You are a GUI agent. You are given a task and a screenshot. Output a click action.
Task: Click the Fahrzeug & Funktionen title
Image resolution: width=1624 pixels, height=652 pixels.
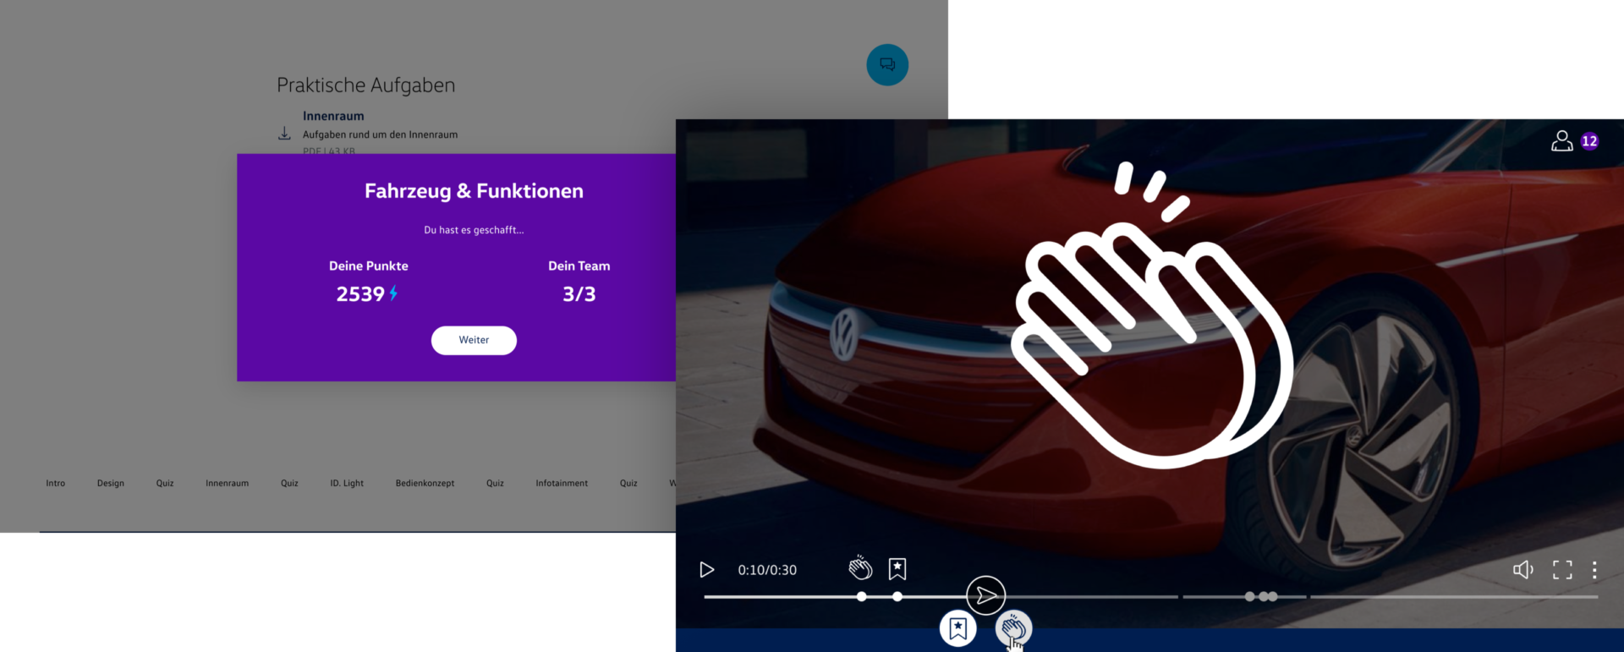[474, 191]
